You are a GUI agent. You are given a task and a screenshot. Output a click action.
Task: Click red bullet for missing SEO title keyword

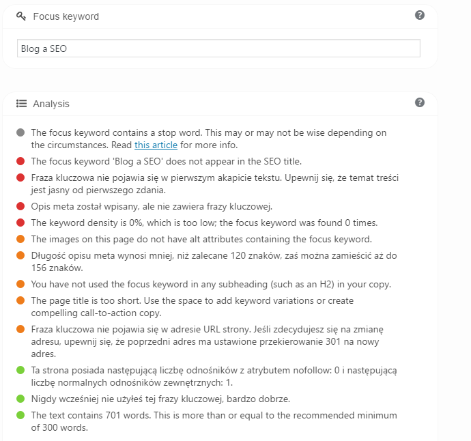coord(21,161)
